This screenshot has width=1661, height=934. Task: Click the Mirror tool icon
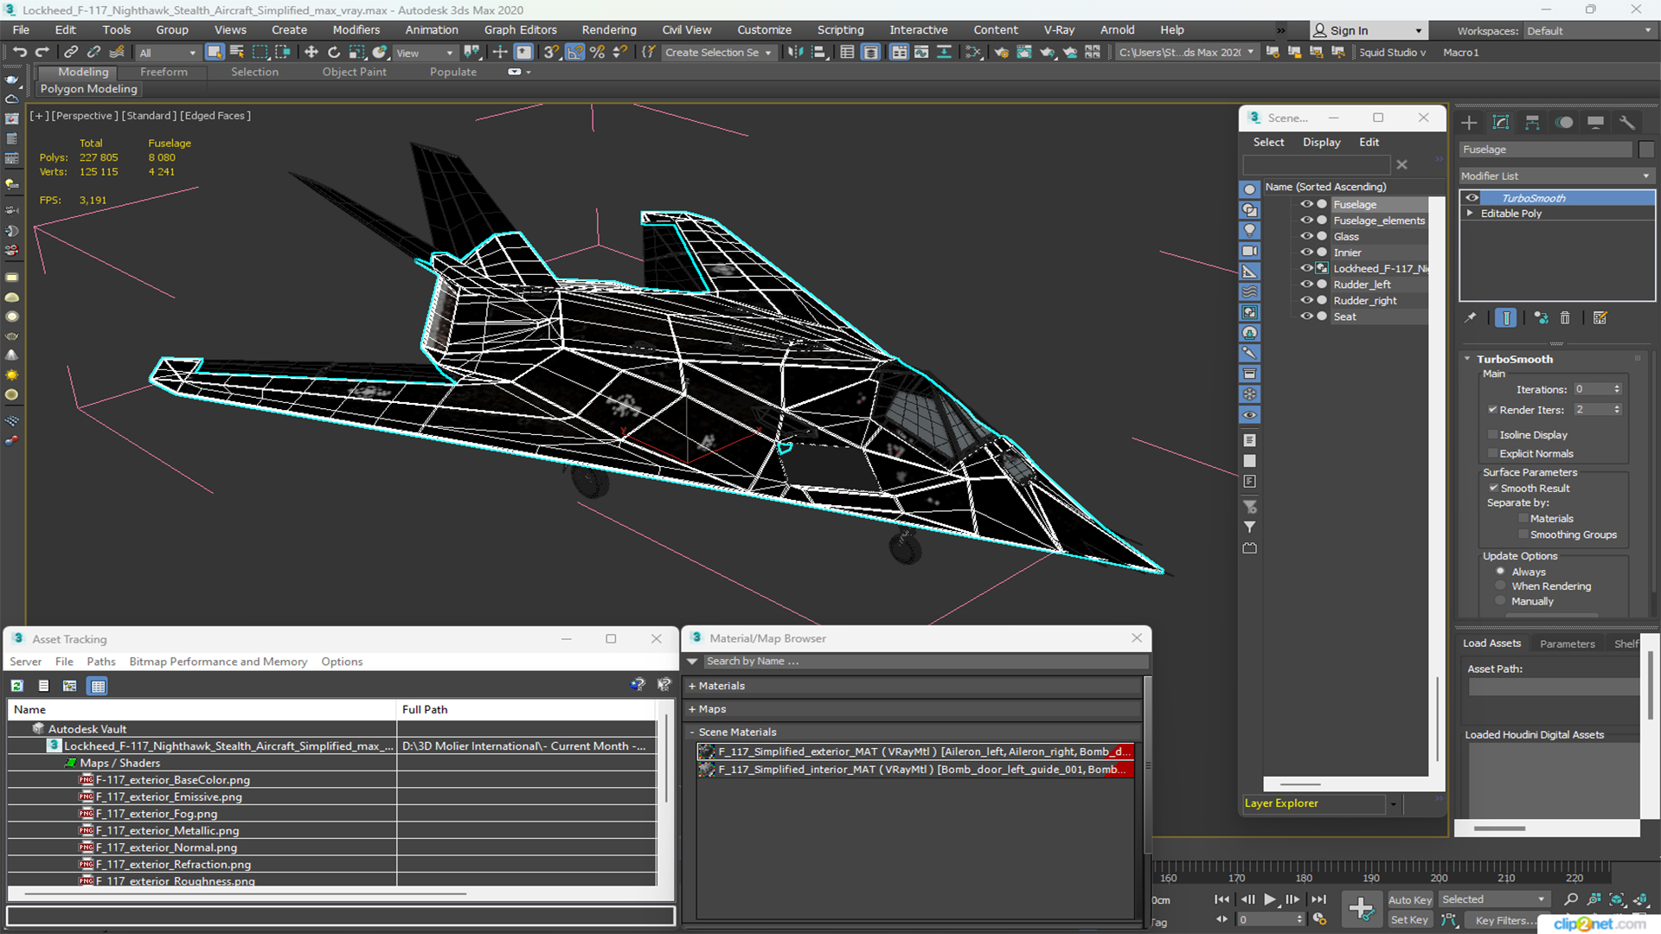pos(795,53)
